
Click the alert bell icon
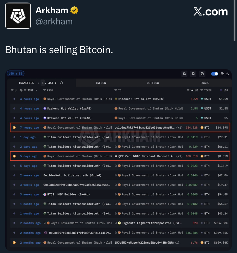[185, 74]
